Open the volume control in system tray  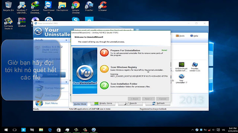[214, 130]
